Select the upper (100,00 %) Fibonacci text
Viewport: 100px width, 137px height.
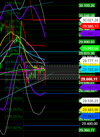pos(14,3)
